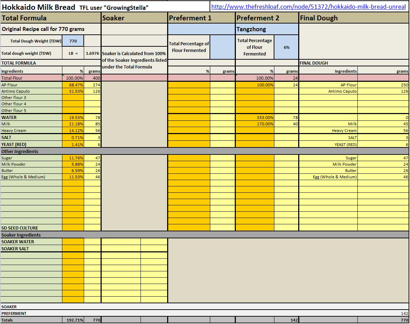Click the Sugar 11.76% percentage cell
Screen dimensions: 410x324
point(73,158)
